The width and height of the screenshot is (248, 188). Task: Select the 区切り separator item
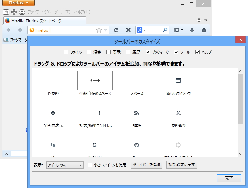click(53, 83)
